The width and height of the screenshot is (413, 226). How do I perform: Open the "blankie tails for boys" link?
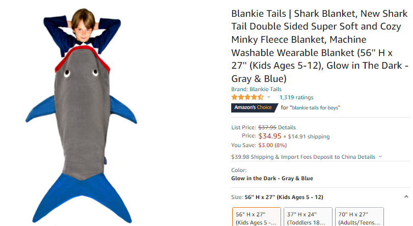coord(315,107)
